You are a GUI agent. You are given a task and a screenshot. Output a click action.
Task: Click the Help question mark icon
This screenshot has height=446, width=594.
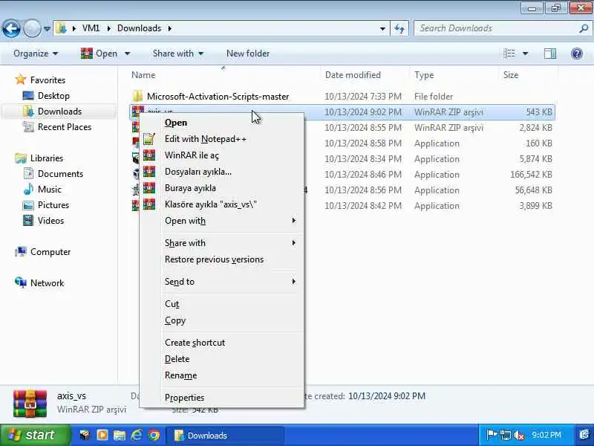pos(577,54)
